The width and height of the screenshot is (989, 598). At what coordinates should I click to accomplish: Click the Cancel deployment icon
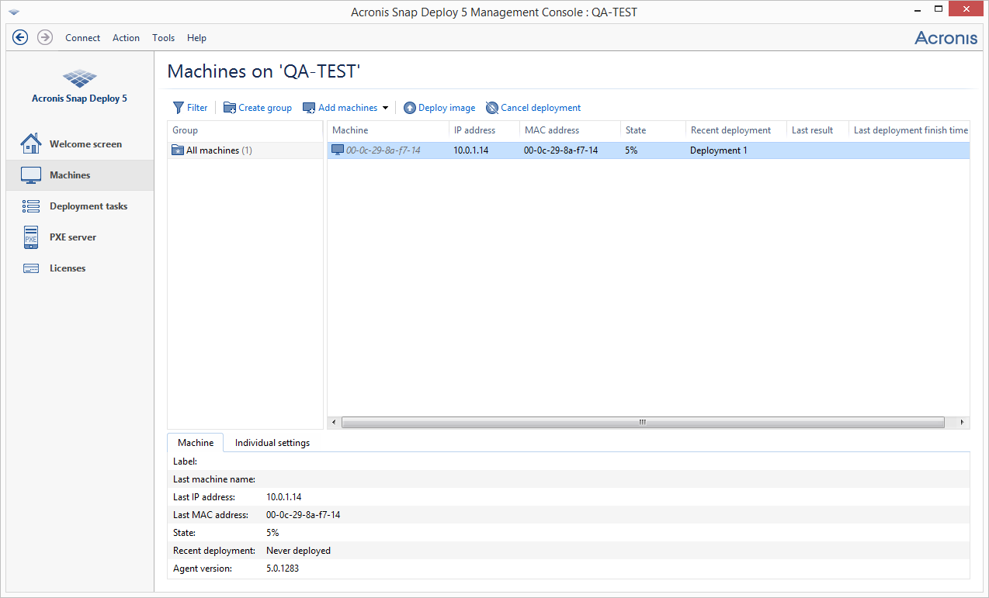tap(491, 108)
